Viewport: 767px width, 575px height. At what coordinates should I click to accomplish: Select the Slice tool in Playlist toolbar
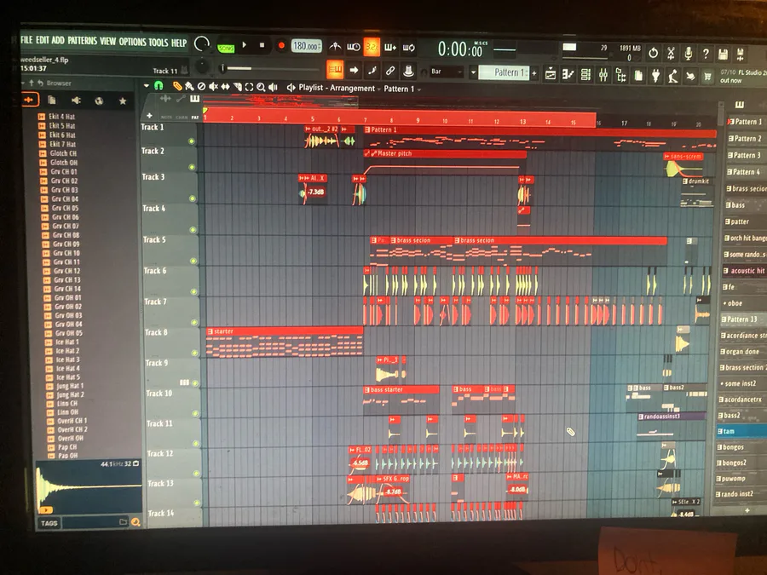pos(237,87)
